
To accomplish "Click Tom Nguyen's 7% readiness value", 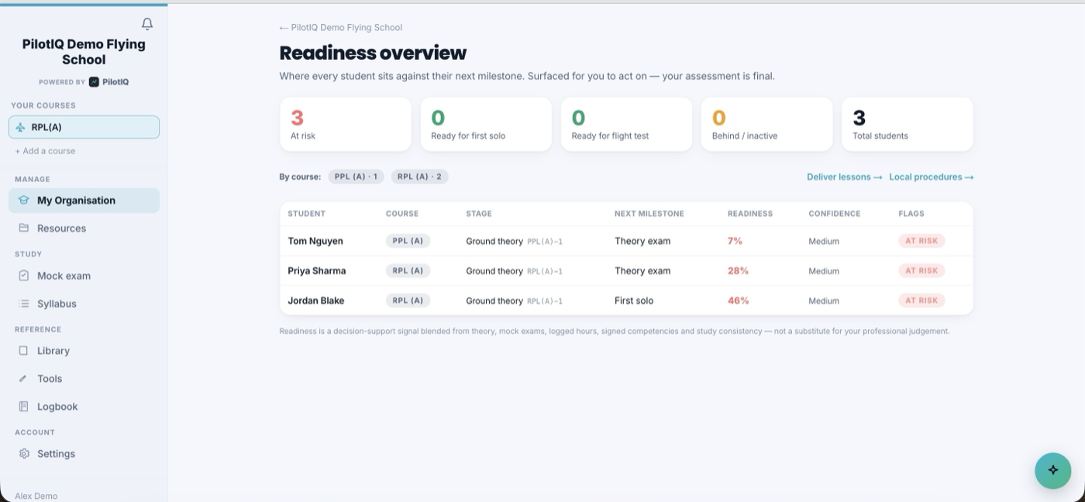I will point(735,241).
